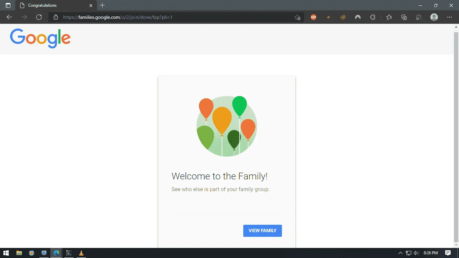This screenshot has height=258, width=459.
Task: Click the Internet Explorer mode icon
Action: tap(419, 17)
